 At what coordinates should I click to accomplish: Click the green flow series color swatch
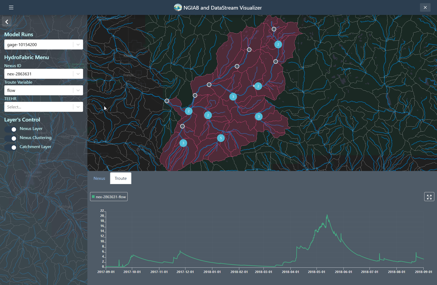[94, 197]
